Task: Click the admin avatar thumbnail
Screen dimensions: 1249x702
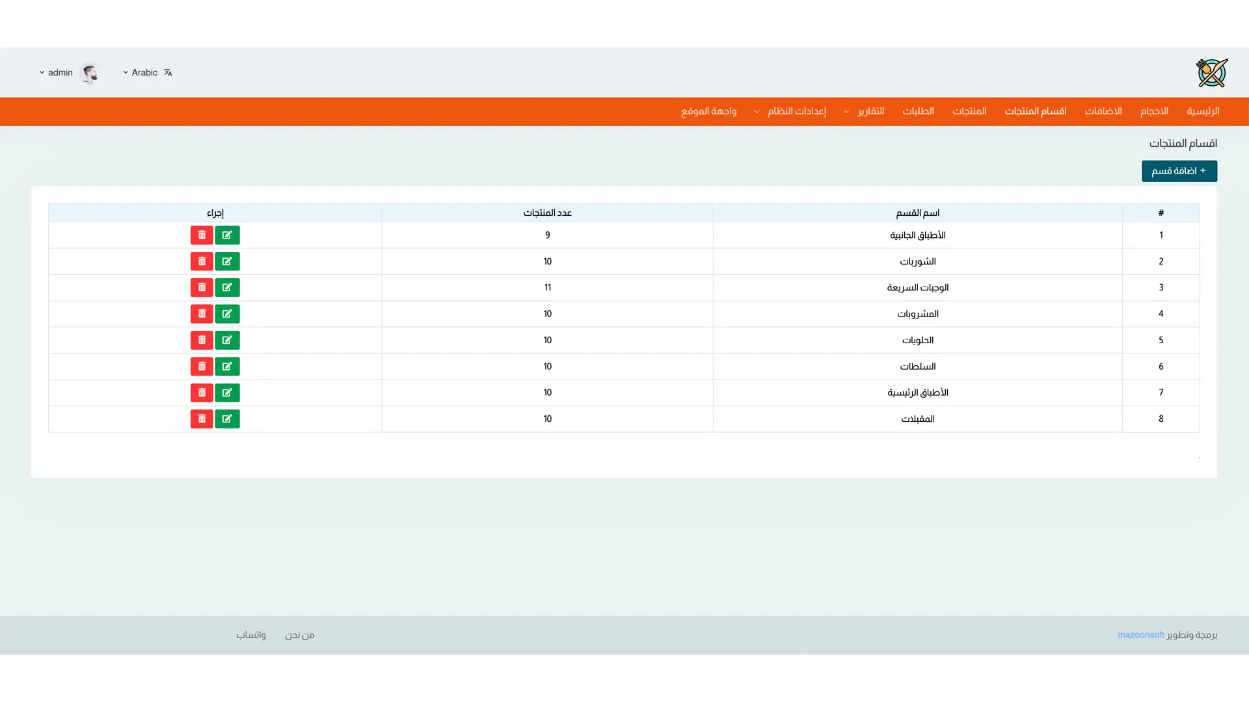Action: 90,73
